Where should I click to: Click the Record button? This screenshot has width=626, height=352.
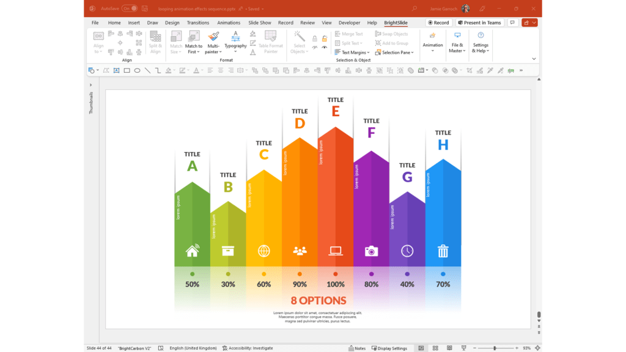pos(438,23)
